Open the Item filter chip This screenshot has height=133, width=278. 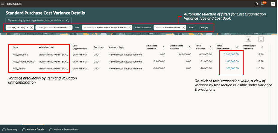pos(77,27)
